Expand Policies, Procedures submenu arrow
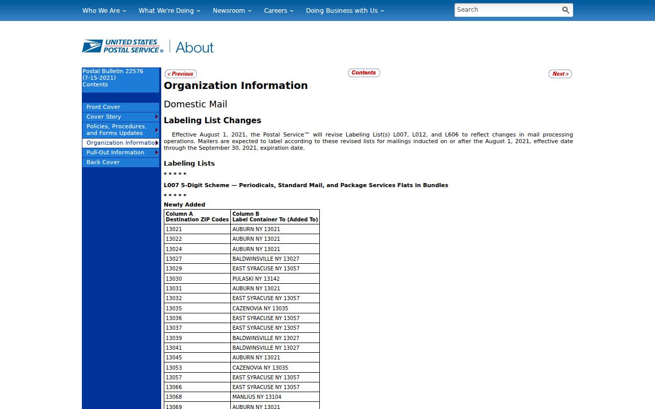 (157, 130)
